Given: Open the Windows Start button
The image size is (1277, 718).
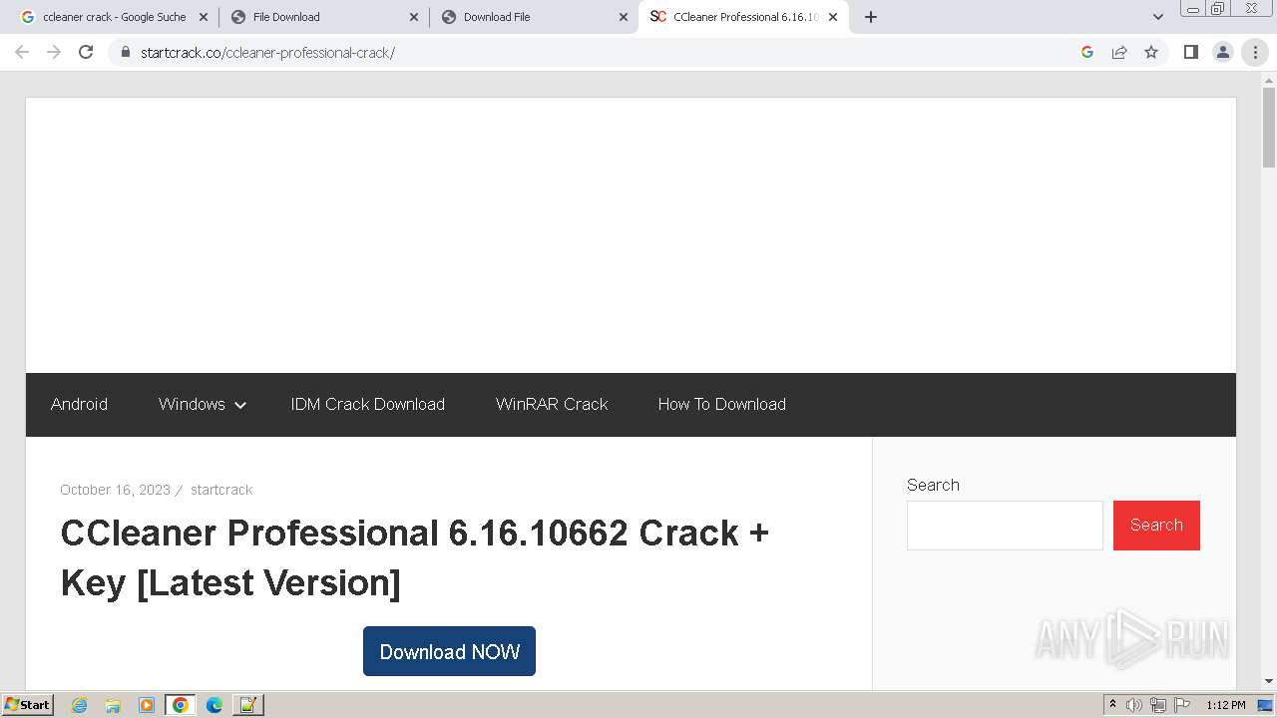Looking at the screenshot, I should point(27,705).
